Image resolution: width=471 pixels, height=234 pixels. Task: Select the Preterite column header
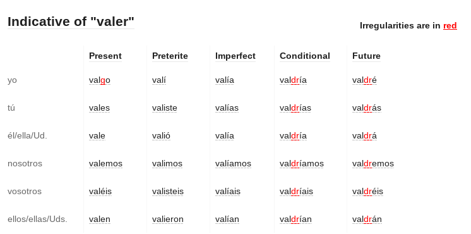[170, 56]
